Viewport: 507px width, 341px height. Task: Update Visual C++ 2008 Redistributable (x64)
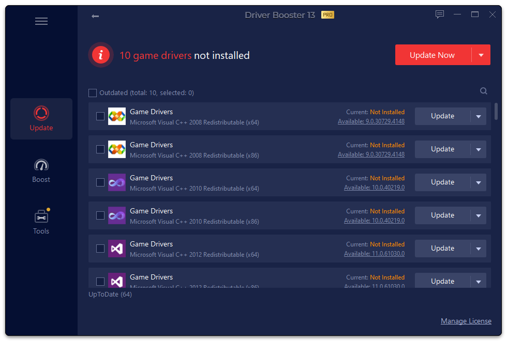(x=442, y=116)
